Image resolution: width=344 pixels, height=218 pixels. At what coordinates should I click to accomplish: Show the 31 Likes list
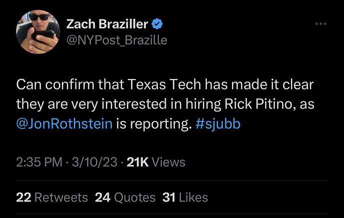(x=185, y=197)
